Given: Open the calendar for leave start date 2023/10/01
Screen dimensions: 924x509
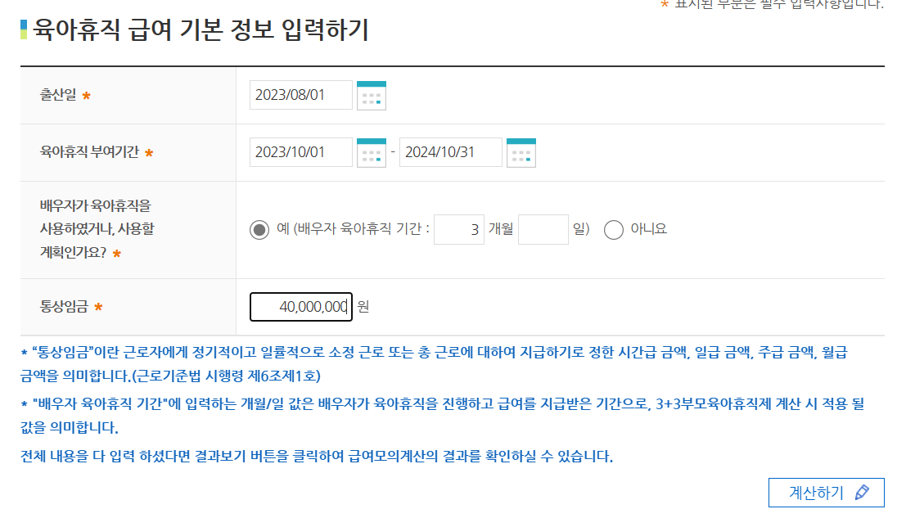Looking at the screenshot, I should coord(372,151).
